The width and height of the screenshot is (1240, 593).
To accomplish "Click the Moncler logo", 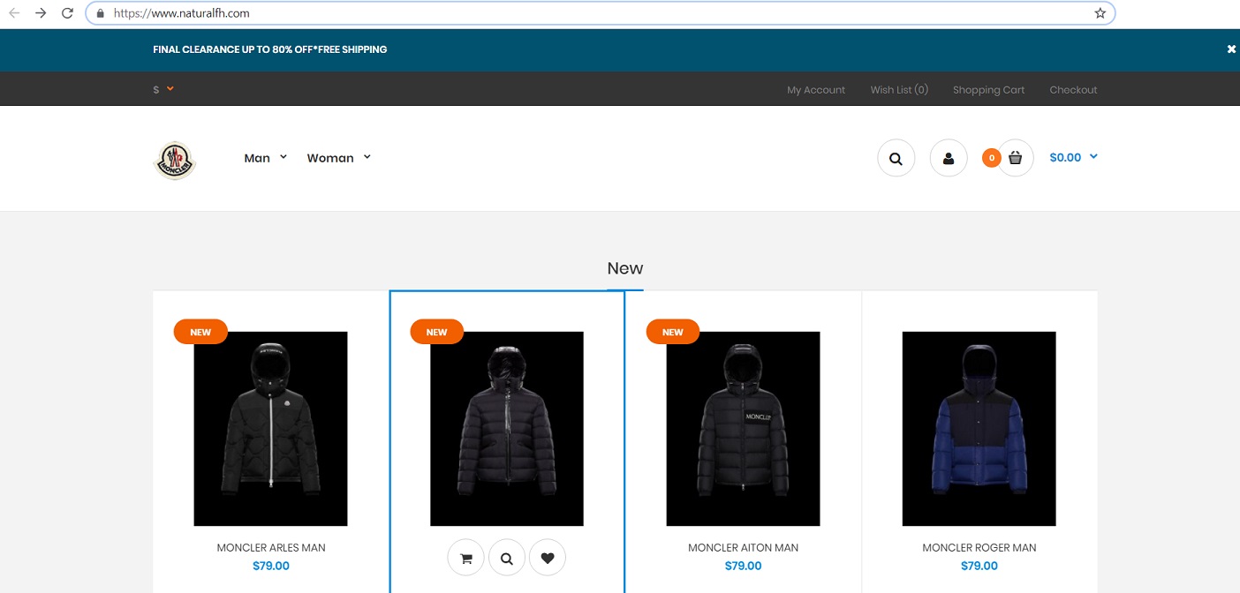I will pyautogui.click(x=174, y=160).
